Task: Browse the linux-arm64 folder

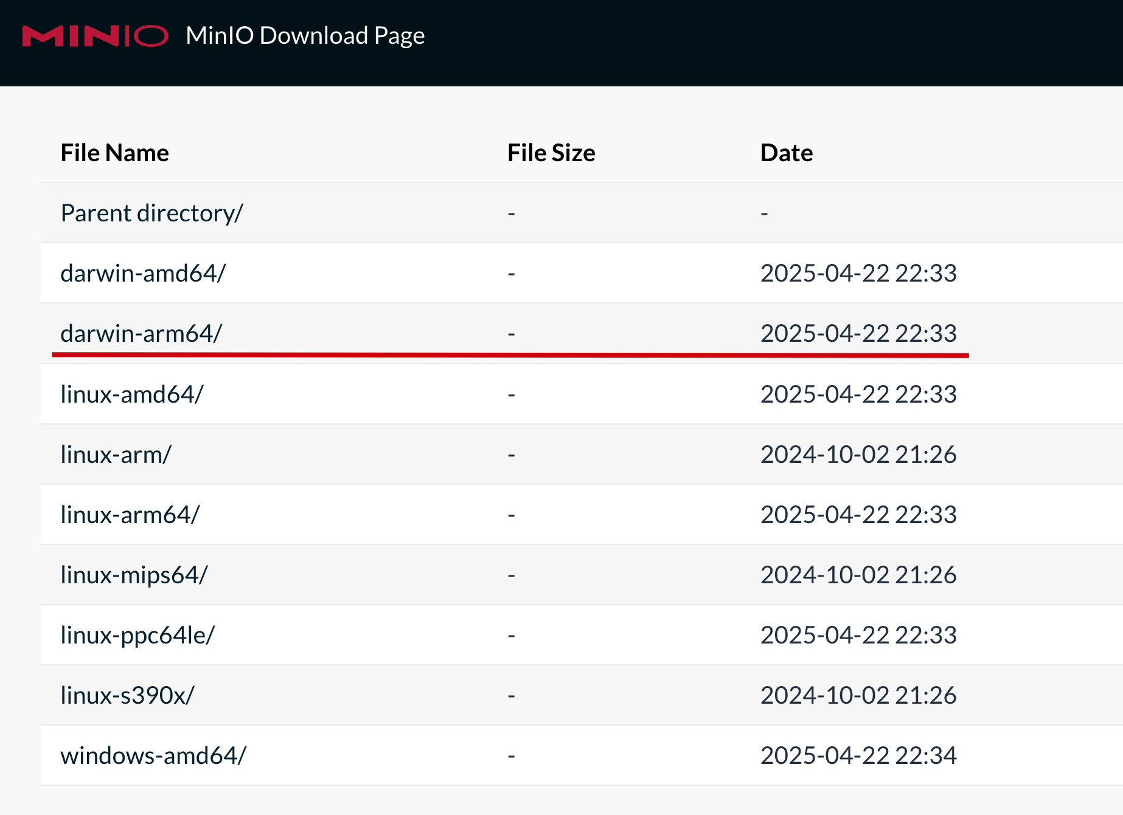Action: point(130,515)
